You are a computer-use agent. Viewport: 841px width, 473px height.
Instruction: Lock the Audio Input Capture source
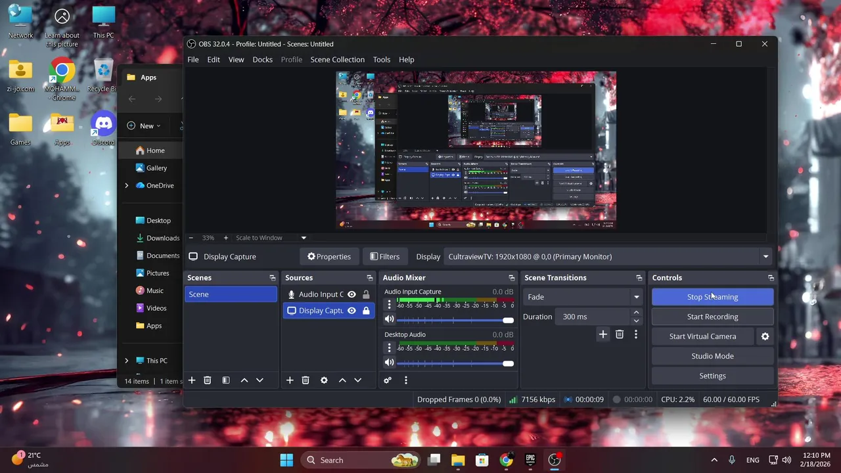pyautogui.click(x=366, y=294)
